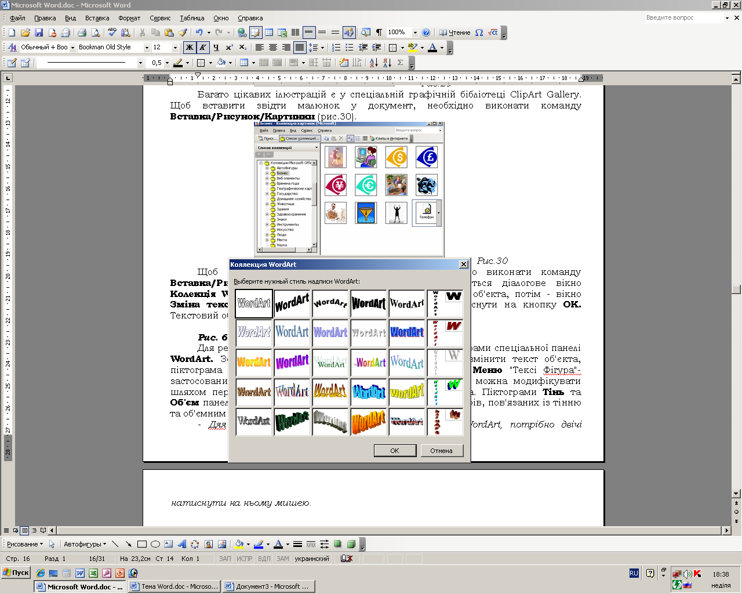The width and height of the screenshot is (742, 594).
Task: Open the style dropdown Обычный + Boo
Action: tap(72, 48)
